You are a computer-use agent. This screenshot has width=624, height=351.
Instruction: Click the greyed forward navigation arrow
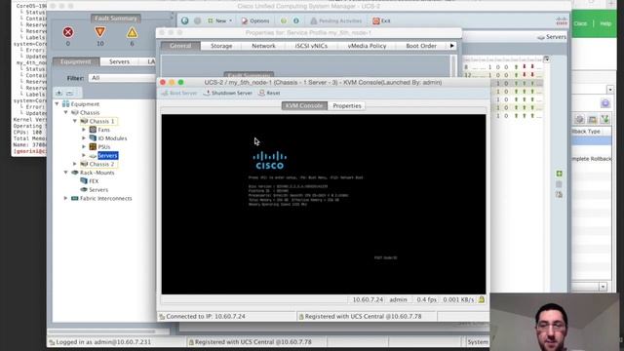pos(197,20)
